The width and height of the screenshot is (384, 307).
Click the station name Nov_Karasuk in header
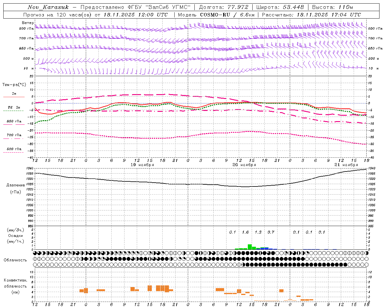[48, 7]
